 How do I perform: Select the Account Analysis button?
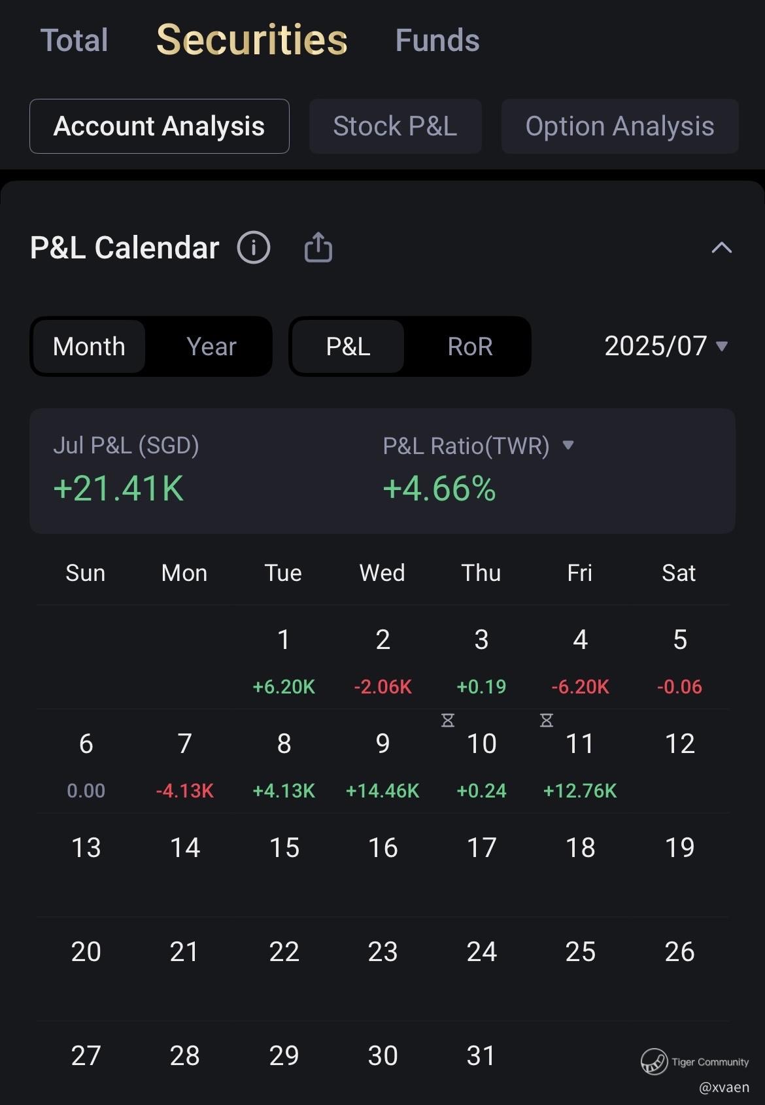click(159, 126)
